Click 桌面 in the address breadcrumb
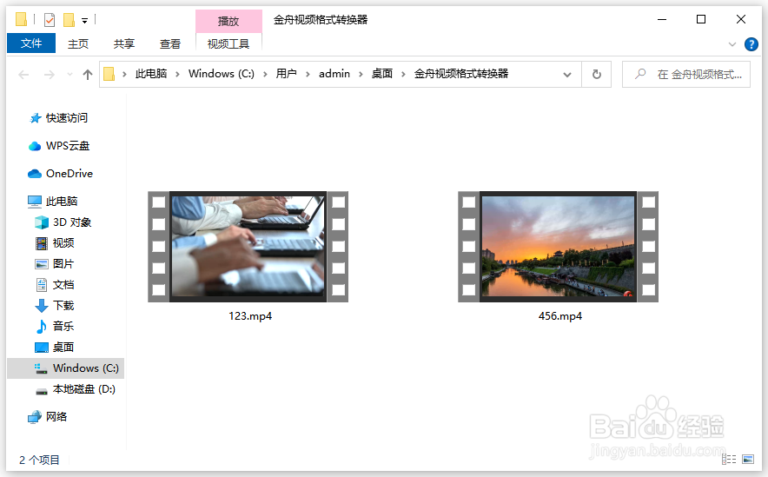This screenshot has height=477, width=768. [382, 74]
